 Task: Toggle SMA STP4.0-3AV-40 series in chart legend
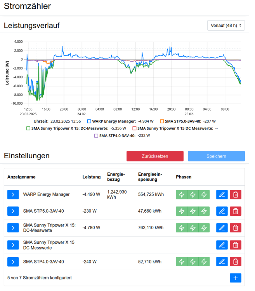point(122,136)
